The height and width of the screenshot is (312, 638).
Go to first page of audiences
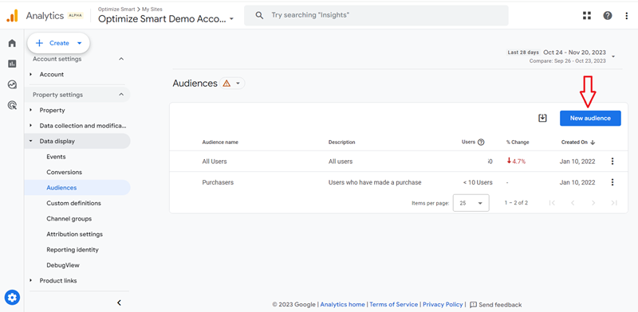pyautogui.click(x=552, y=203)
